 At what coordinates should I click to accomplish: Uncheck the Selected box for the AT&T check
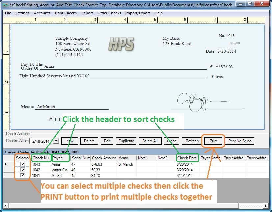[22, 175]
